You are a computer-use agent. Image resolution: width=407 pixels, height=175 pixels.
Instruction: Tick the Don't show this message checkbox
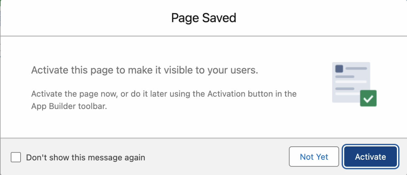pos(16,157)
